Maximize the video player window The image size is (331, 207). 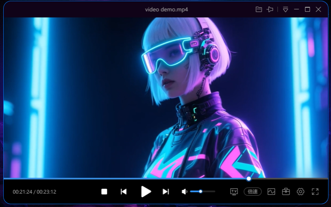(x=307, y=9)
